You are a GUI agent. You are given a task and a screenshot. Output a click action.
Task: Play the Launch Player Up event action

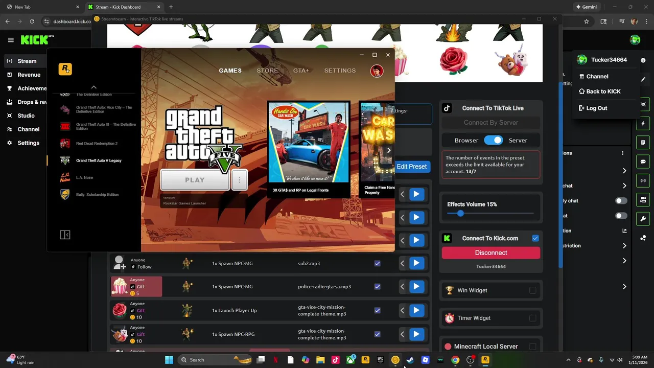tap(416, 310)
